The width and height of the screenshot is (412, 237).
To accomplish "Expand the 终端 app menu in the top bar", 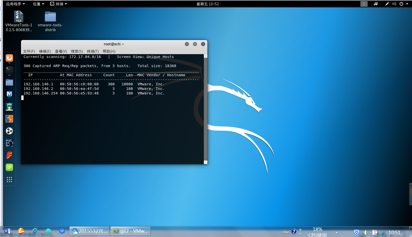I will click(x=58, y=4).
